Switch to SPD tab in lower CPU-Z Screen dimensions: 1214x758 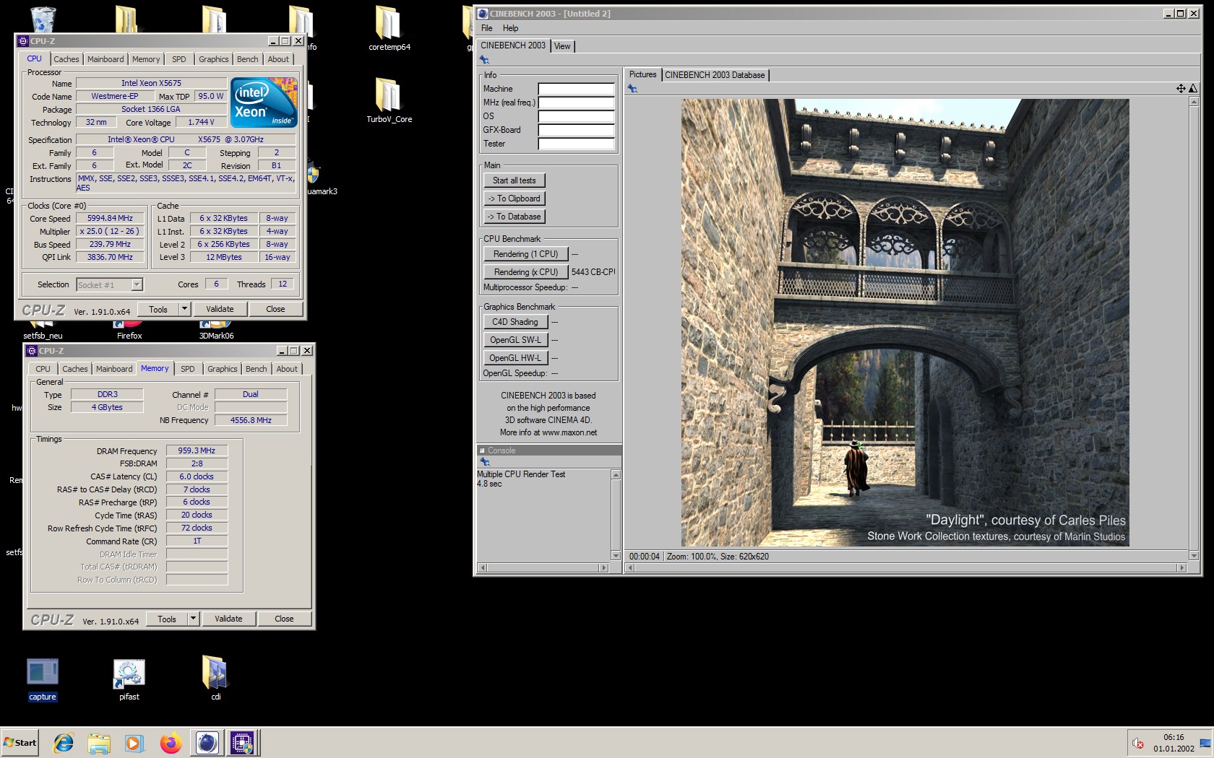[x=188, y=369]
